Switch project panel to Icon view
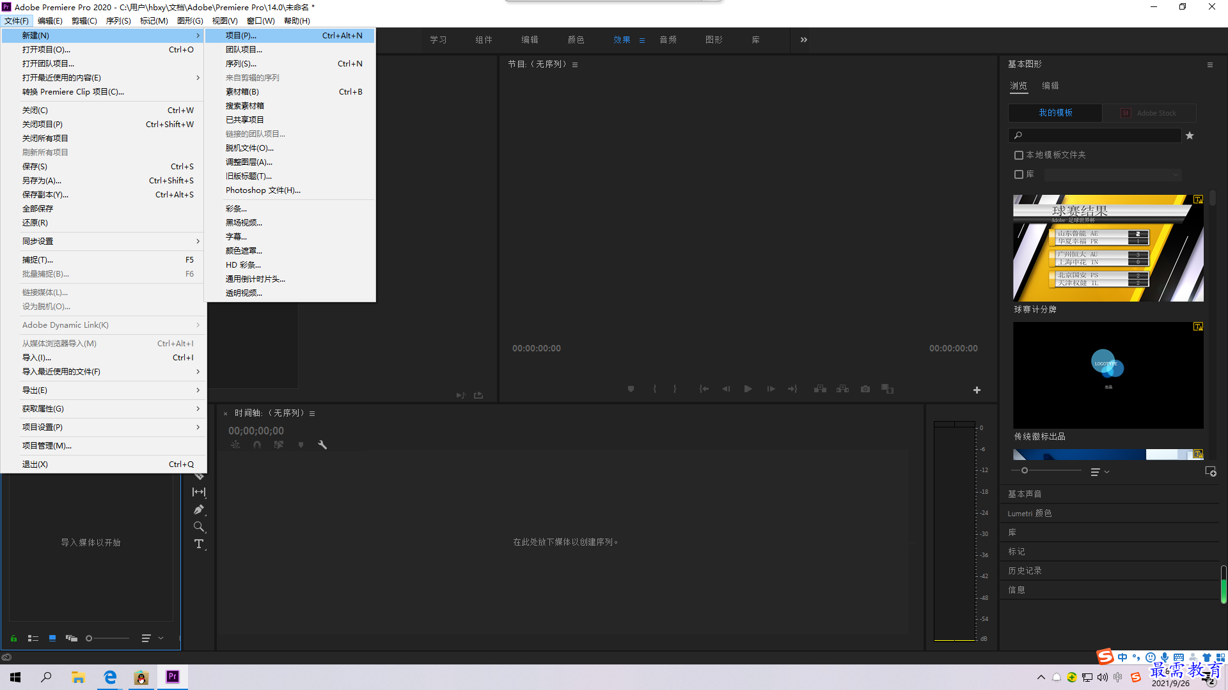 [52, 638]
